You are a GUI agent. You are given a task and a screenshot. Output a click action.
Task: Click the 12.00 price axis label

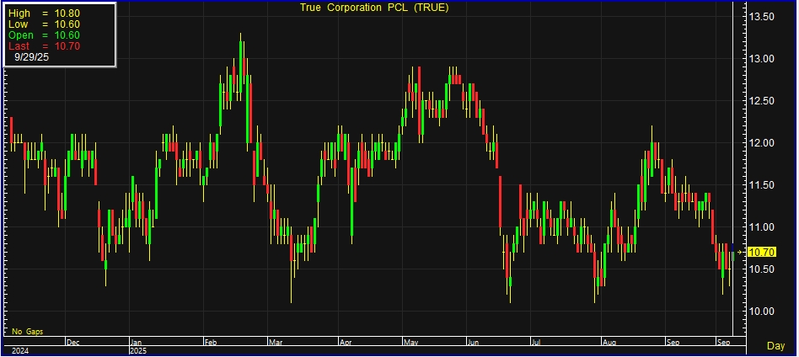tap(761, 143)
